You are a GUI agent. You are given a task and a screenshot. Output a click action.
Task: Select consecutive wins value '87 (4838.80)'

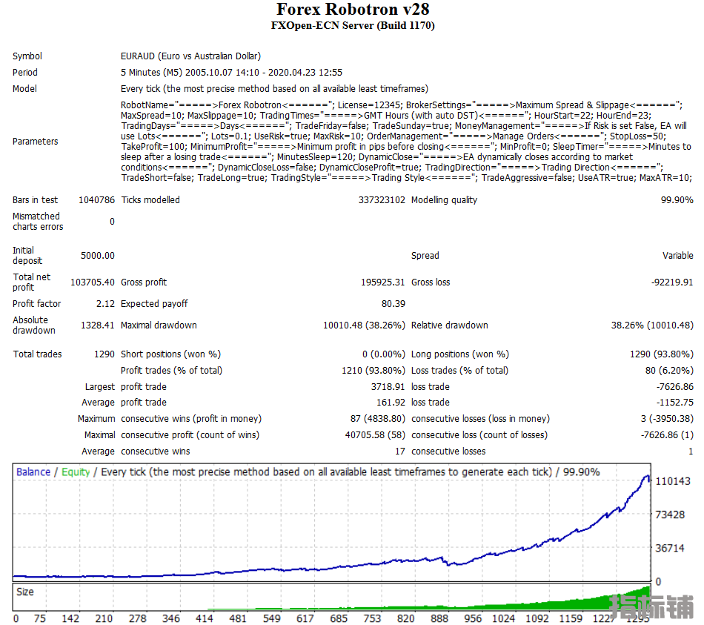[x=378, y=419]
